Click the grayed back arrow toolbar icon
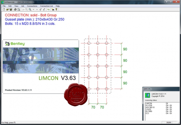 pyautogui.click(x=23, y=9)
